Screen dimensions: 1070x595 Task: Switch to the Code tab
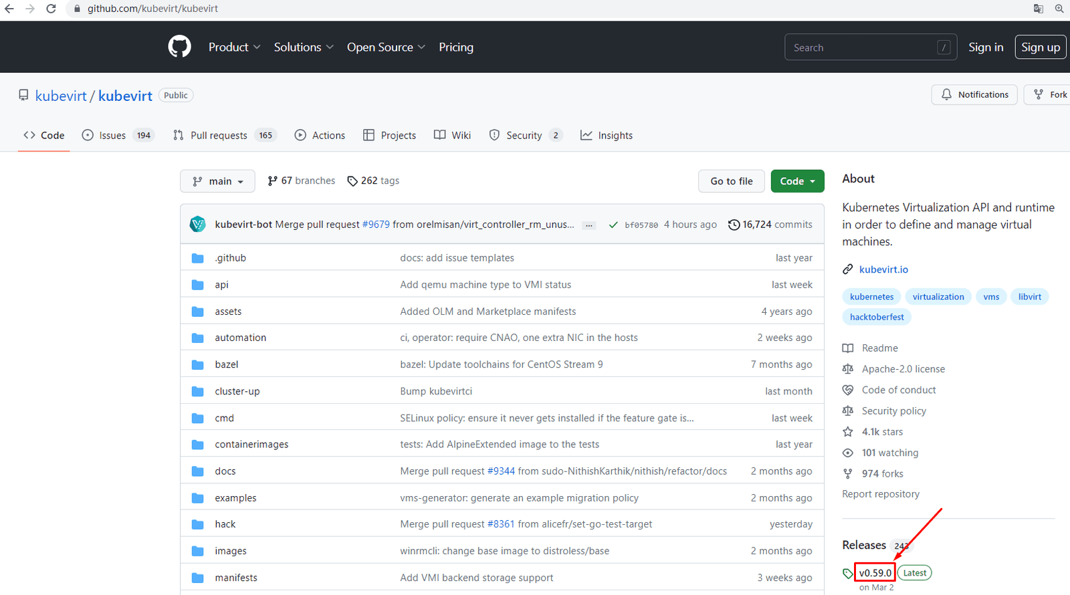pyautogui.click(x=44, y=135)
